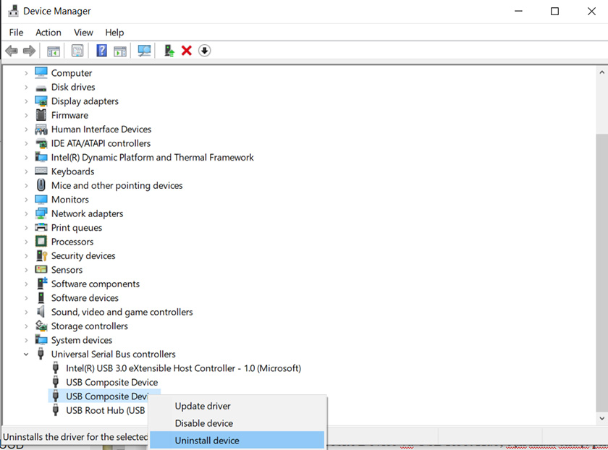608x450 pixels.
Task: Click the Update device driver toolbar icon
Action: pyautogui.click(x=169, y=51)
